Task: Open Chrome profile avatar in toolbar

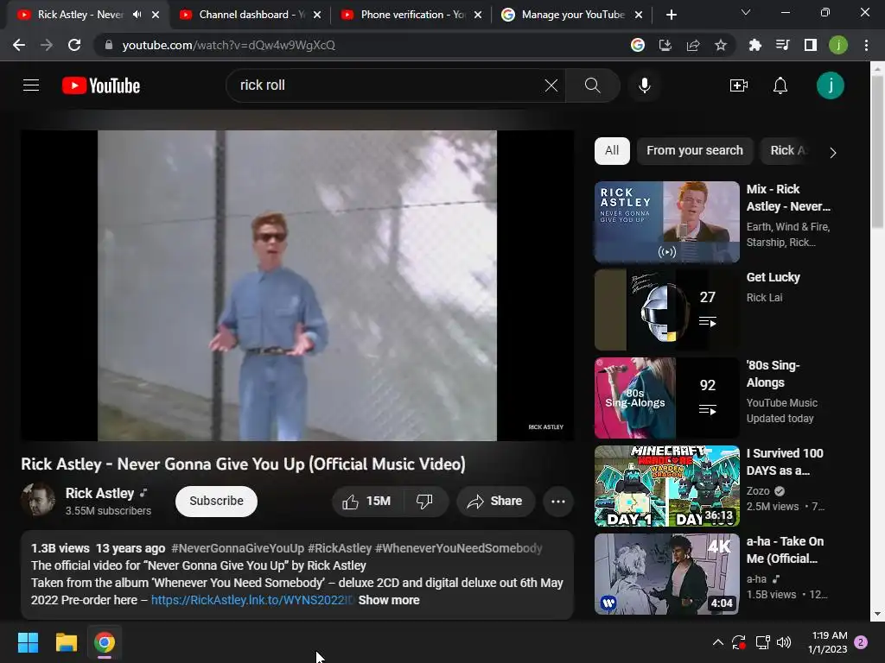Action: pos(837,45)
